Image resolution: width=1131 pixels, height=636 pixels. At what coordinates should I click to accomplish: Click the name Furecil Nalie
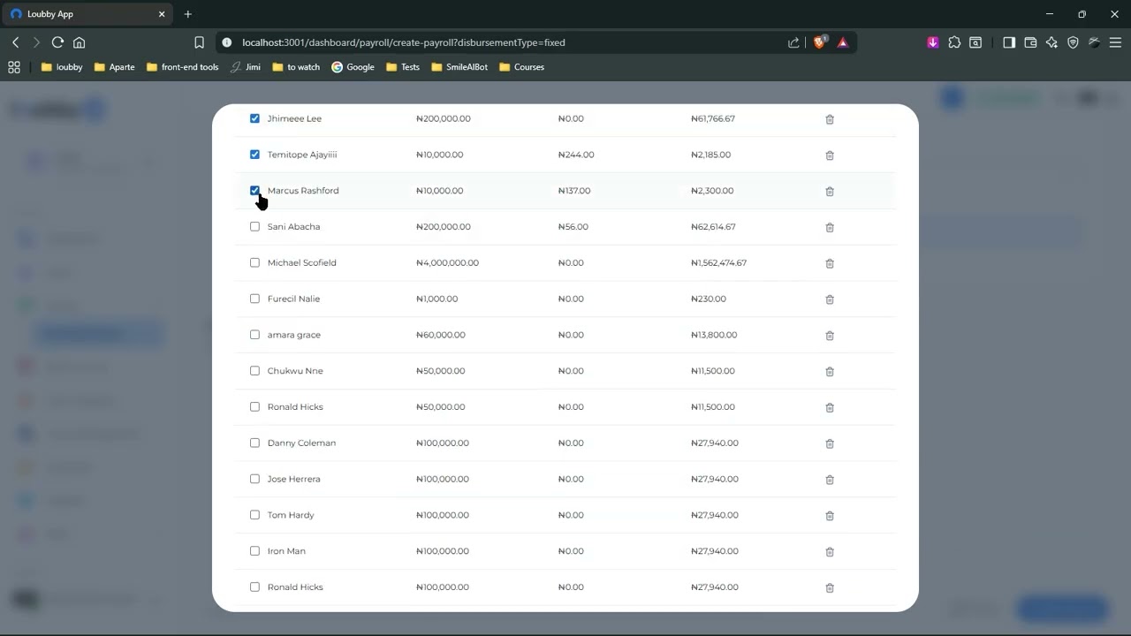click(293, 299)
